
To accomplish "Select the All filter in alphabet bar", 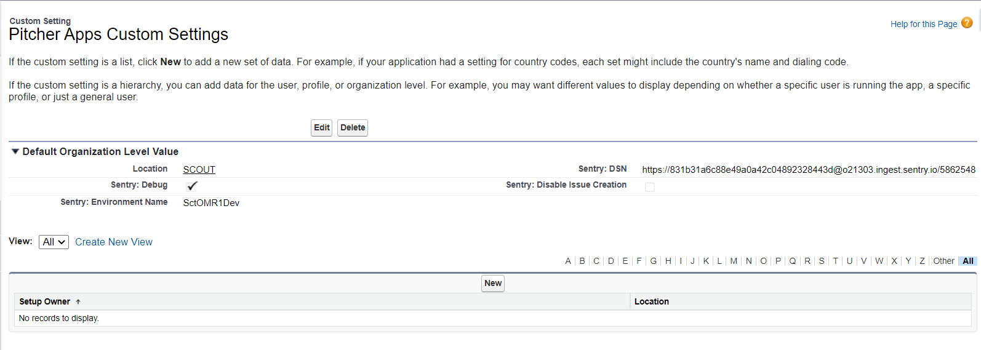I will (x=968, y=261).
